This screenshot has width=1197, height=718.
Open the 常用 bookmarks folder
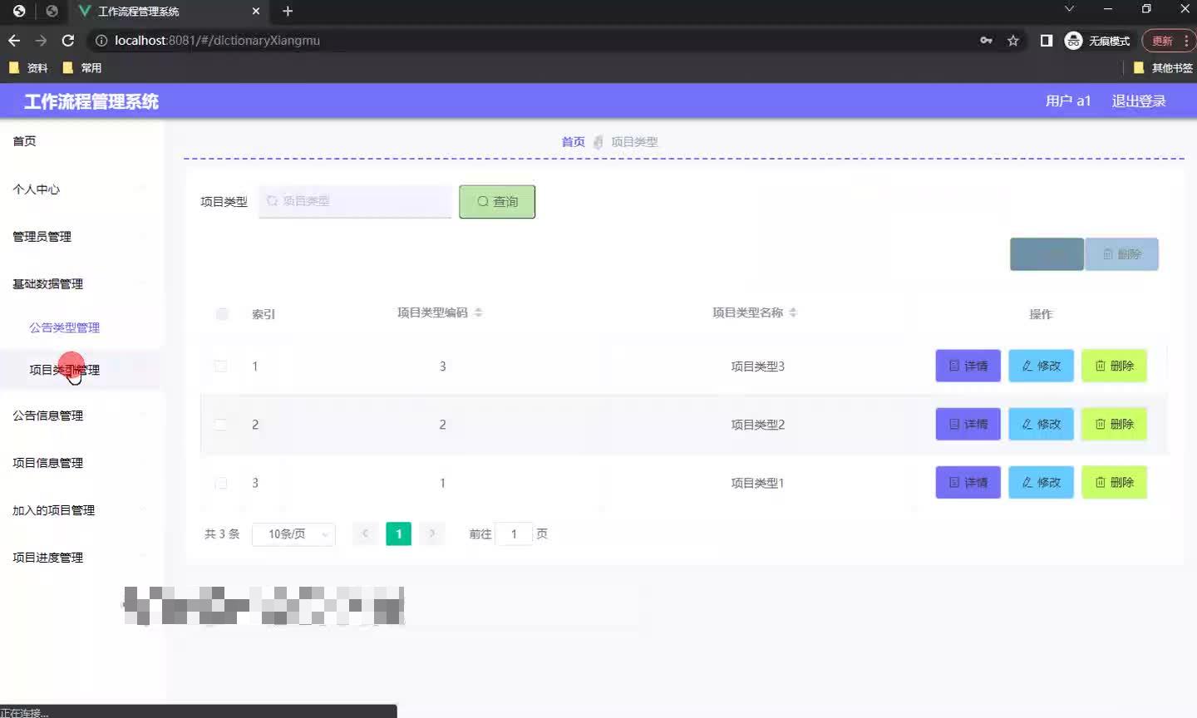pyautogui.click(x=82, y=68)
